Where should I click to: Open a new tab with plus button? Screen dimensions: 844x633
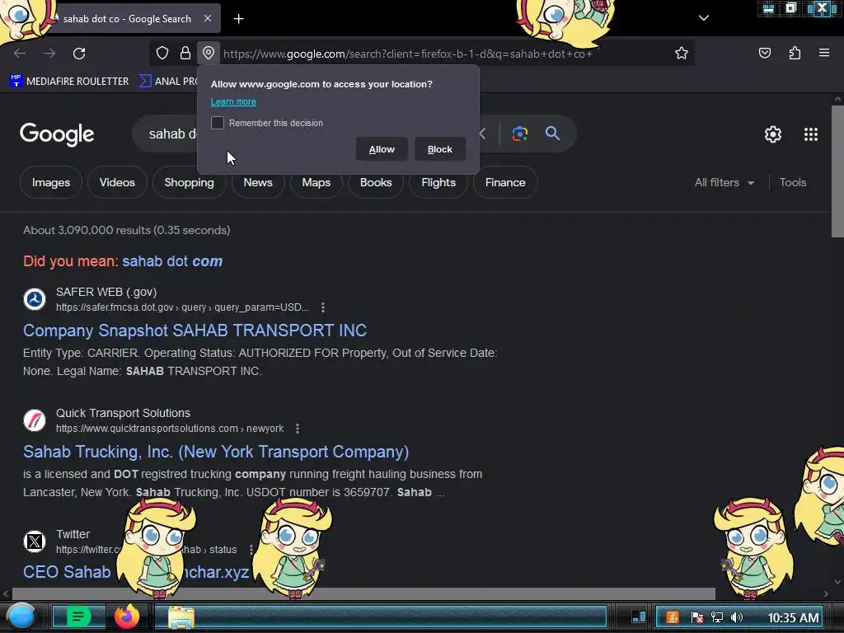[238, 19]
